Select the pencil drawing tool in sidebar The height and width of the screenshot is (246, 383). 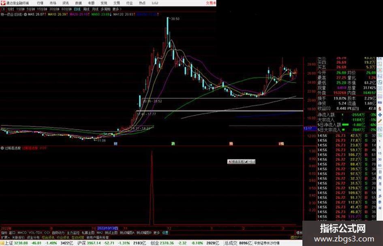coord(380,121)
